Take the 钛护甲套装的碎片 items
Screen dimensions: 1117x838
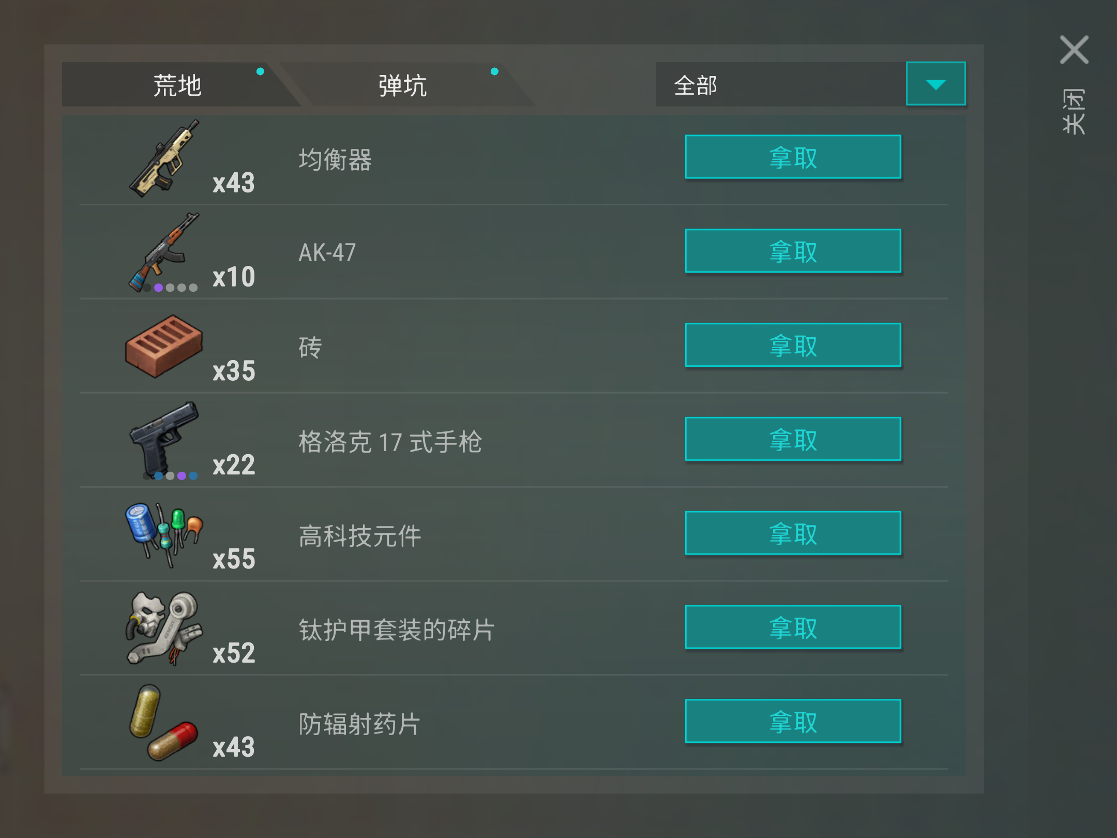click(793, 627)
